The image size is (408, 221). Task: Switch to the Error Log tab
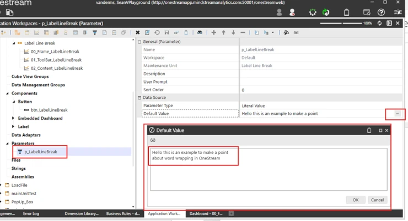click(31, 214)
